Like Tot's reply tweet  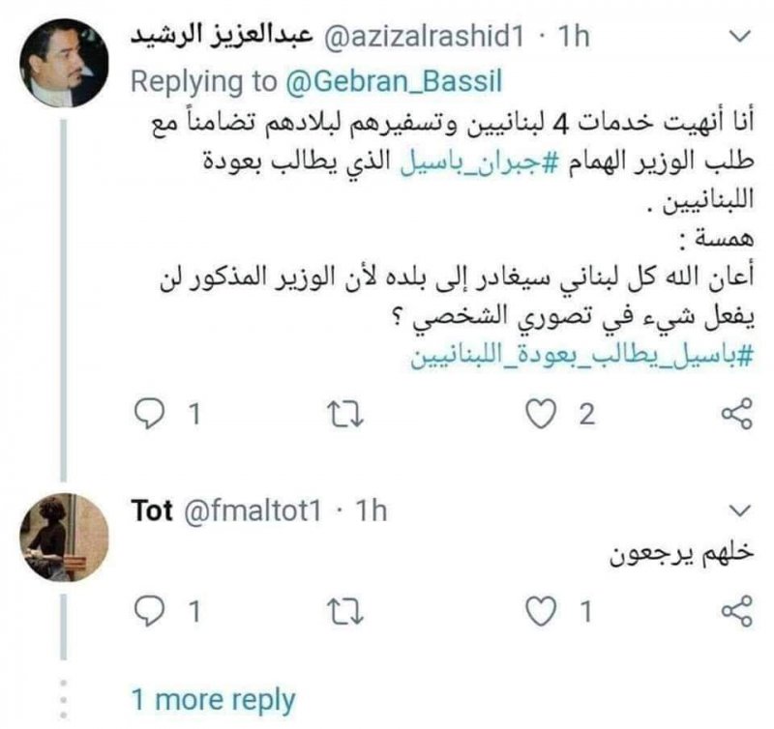(539, 611)
